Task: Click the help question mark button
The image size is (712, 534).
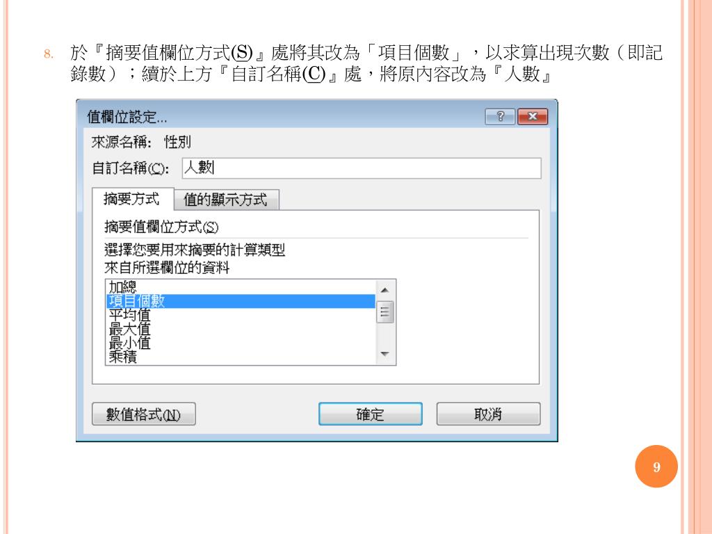Action: click(500, 117)
